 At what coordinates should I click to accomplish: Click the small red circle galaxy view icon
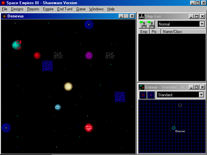click(151, 95)
